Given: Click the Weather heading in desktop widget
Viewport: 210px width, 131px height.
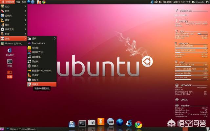Looking at the screenshot, I should click(185, 105).
